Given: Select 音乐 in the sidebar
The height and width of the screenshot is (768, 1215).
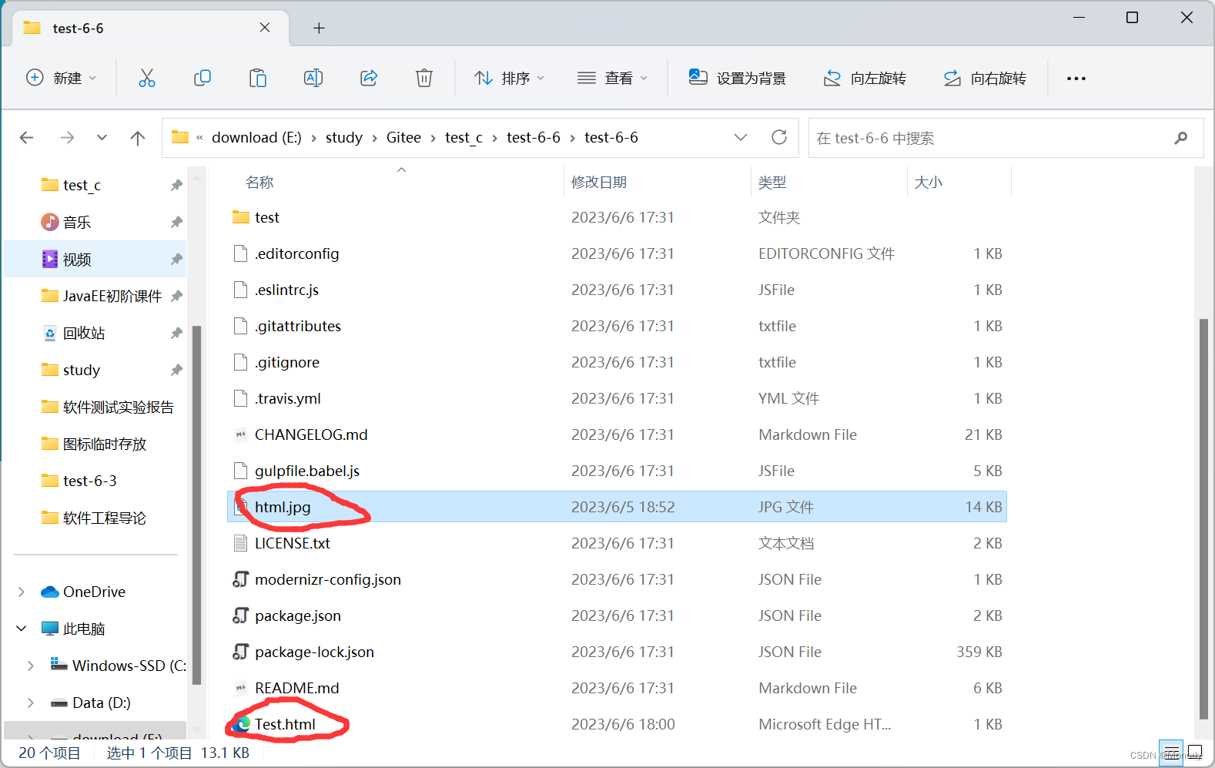Looking at the screenshot, I should [x=95, y=222].
